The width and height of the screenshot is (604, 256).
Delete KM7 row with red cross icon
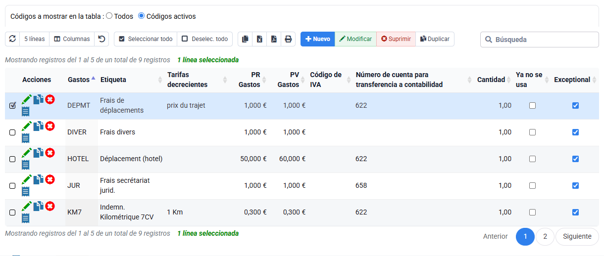tap(50, 206)
